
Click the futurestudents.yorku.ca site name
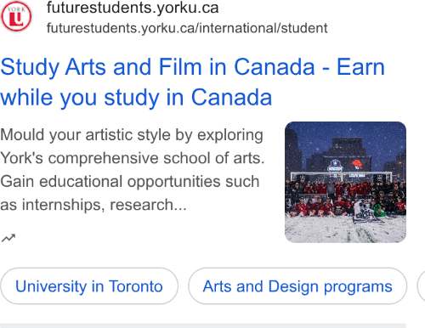click(133, 8)
